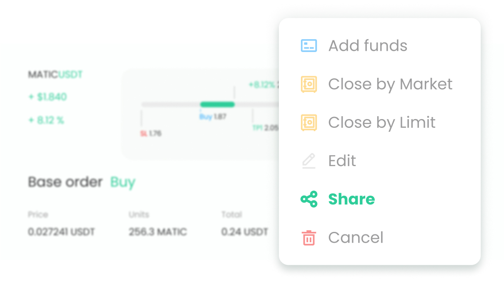
Task: Click the green progress bar segment
Action: tap(217, 104)
